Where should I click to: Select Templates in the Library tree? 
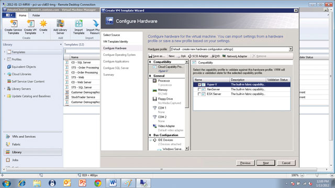(x=18, y=52)
